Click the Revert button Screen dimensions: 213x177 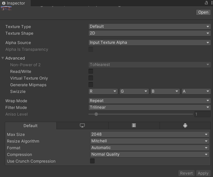(x=186, y=173)
